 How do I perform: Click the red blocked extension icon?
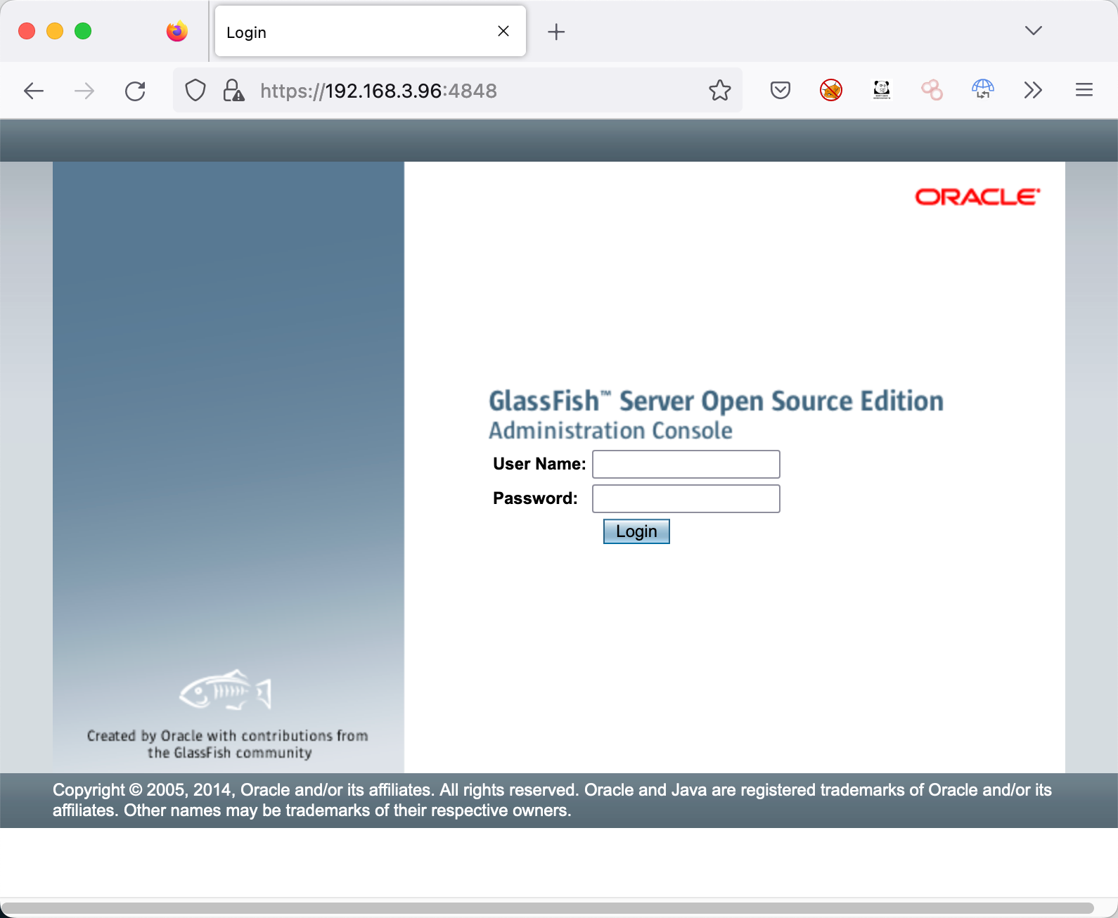[x=830, y=91]
